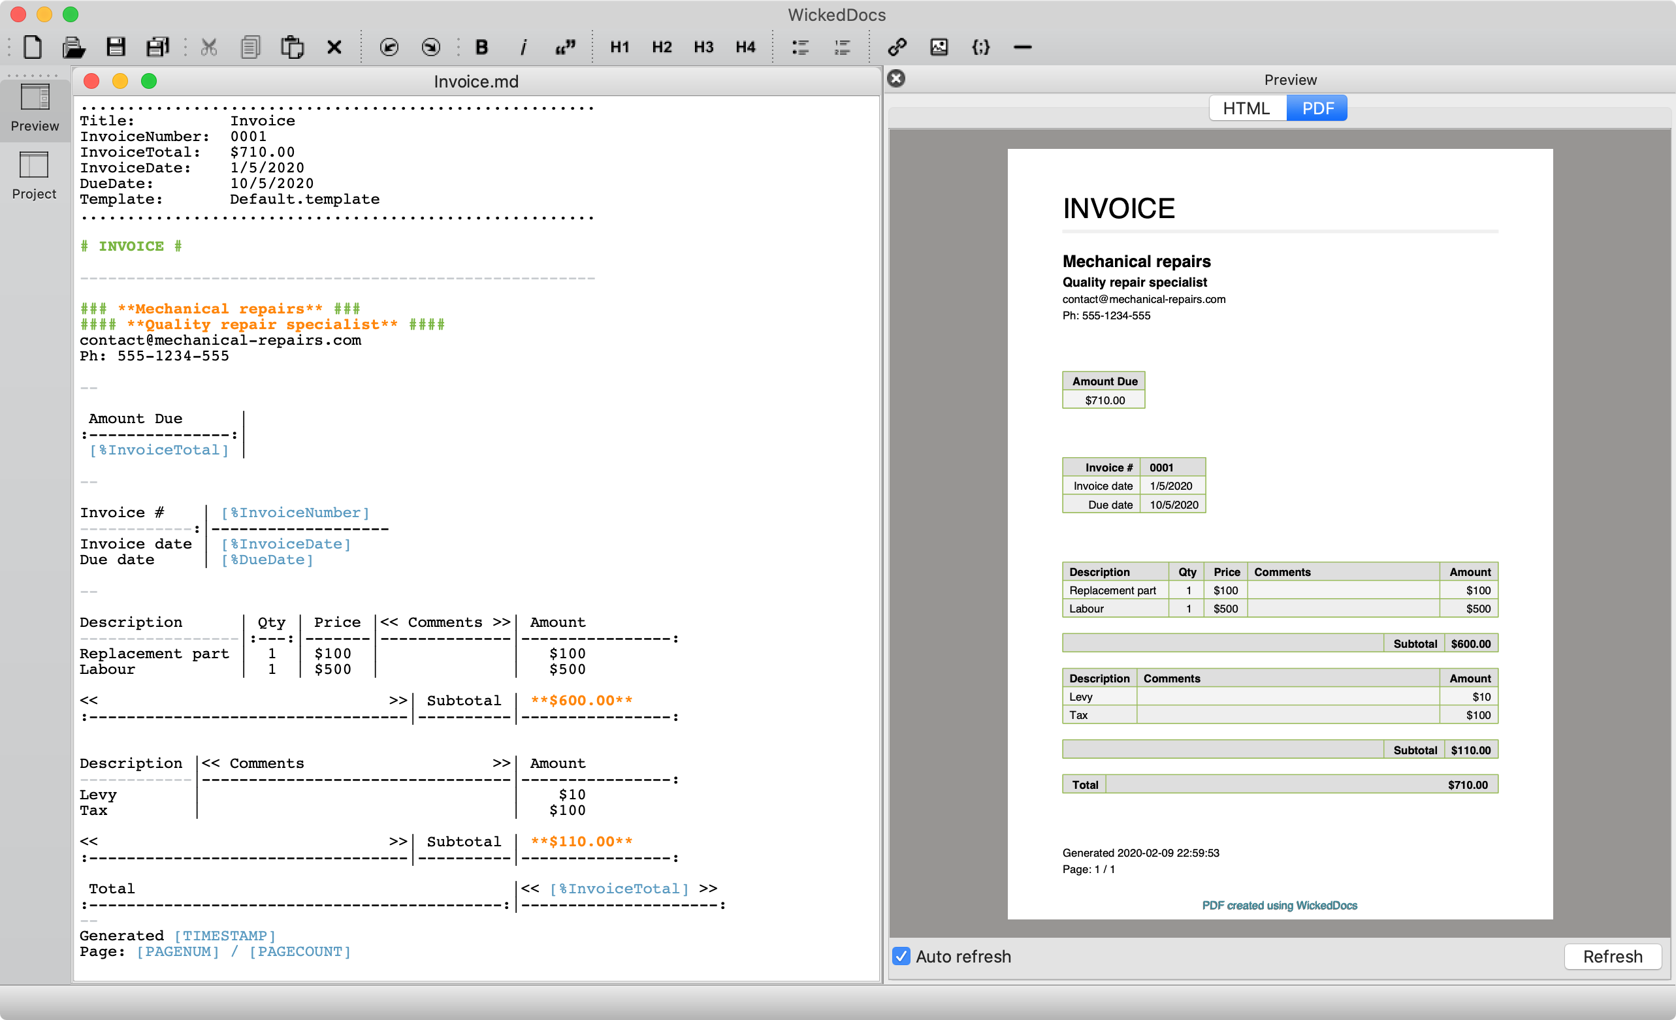1676x1020 pixels.
Task: Create a new document
Action: (33, 47)
